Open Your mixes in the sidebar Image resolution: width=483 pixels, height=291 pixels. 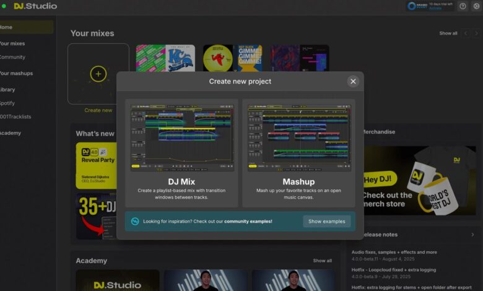pos(12,43)
